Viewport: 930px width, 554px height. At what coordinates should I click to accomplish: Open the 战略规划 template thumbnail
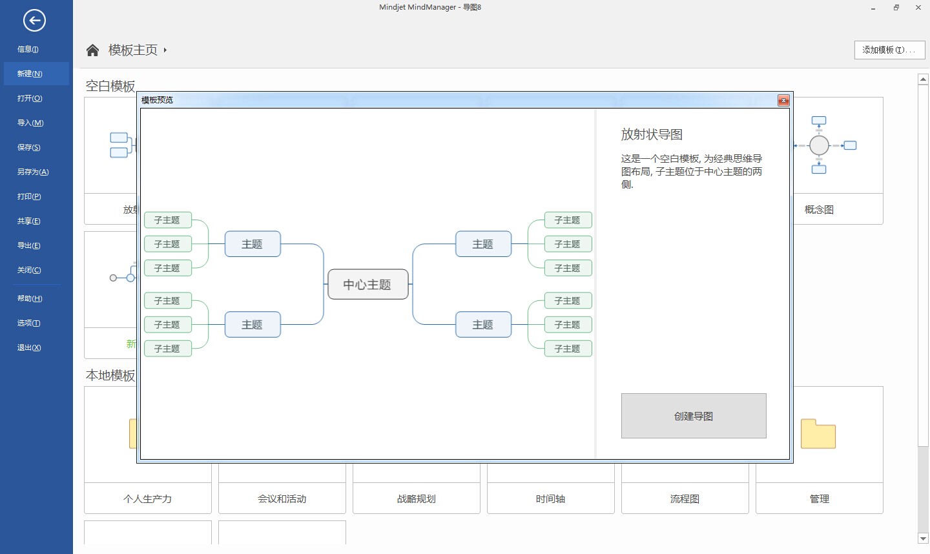[416, 498]
